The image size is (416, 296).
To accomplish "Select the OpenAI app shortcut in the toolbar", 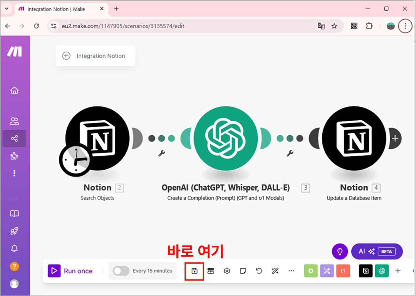I will (382, 271).
